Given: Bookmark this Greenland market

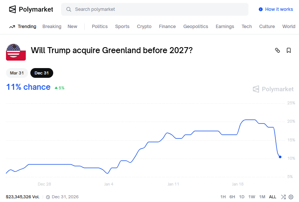Looking at the screenshot, I should (x=289, y=50).
